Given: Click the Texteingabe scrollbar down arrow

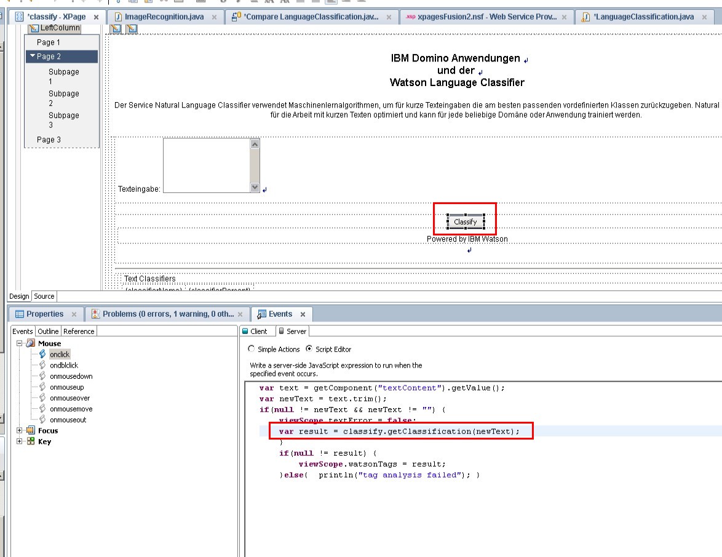Looking at the screenshot, I should coord(255,187).
